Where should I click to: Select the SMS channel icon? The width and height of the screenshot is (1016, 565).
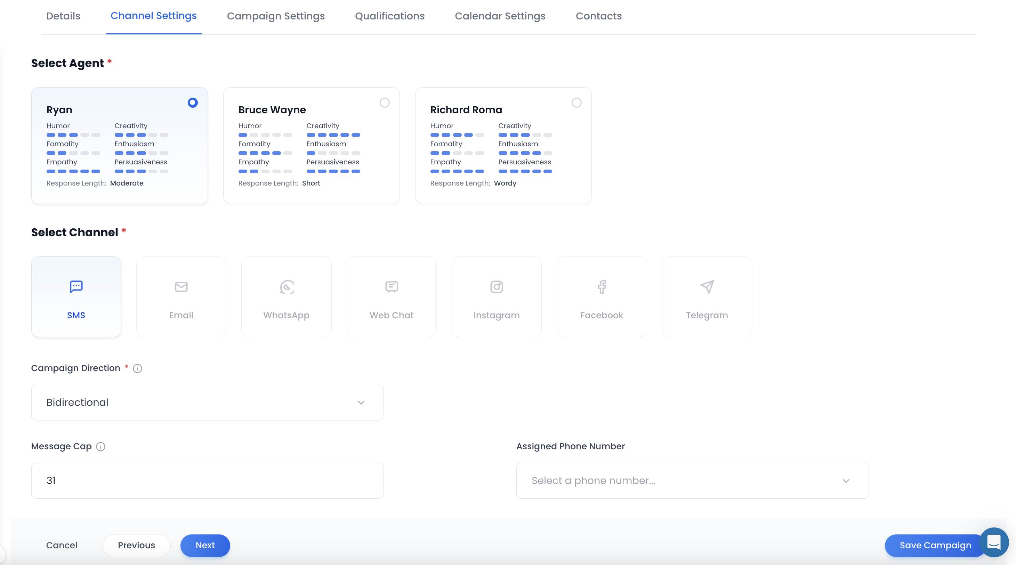pyautogui.click(x=76, y=287)
